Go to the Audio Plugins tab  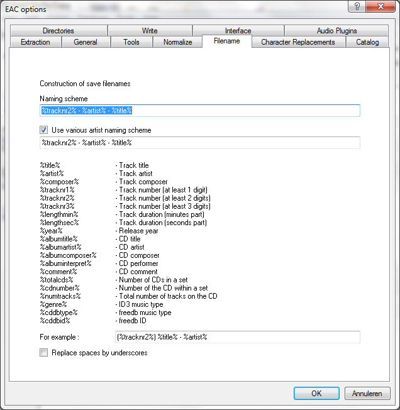click(x=336, y=31)
